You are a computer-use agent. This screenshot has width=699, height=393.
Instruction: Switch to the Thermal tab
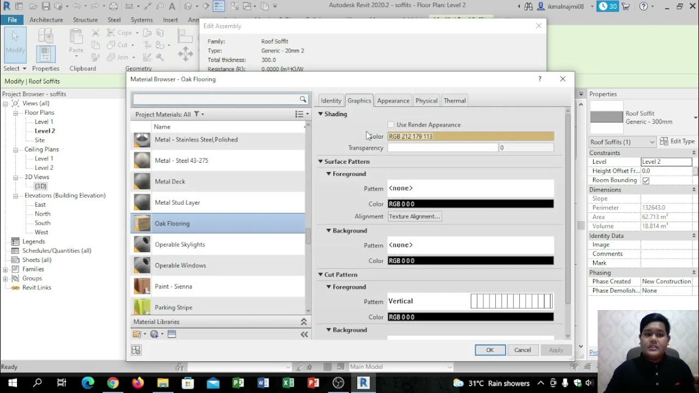[455, 101]
